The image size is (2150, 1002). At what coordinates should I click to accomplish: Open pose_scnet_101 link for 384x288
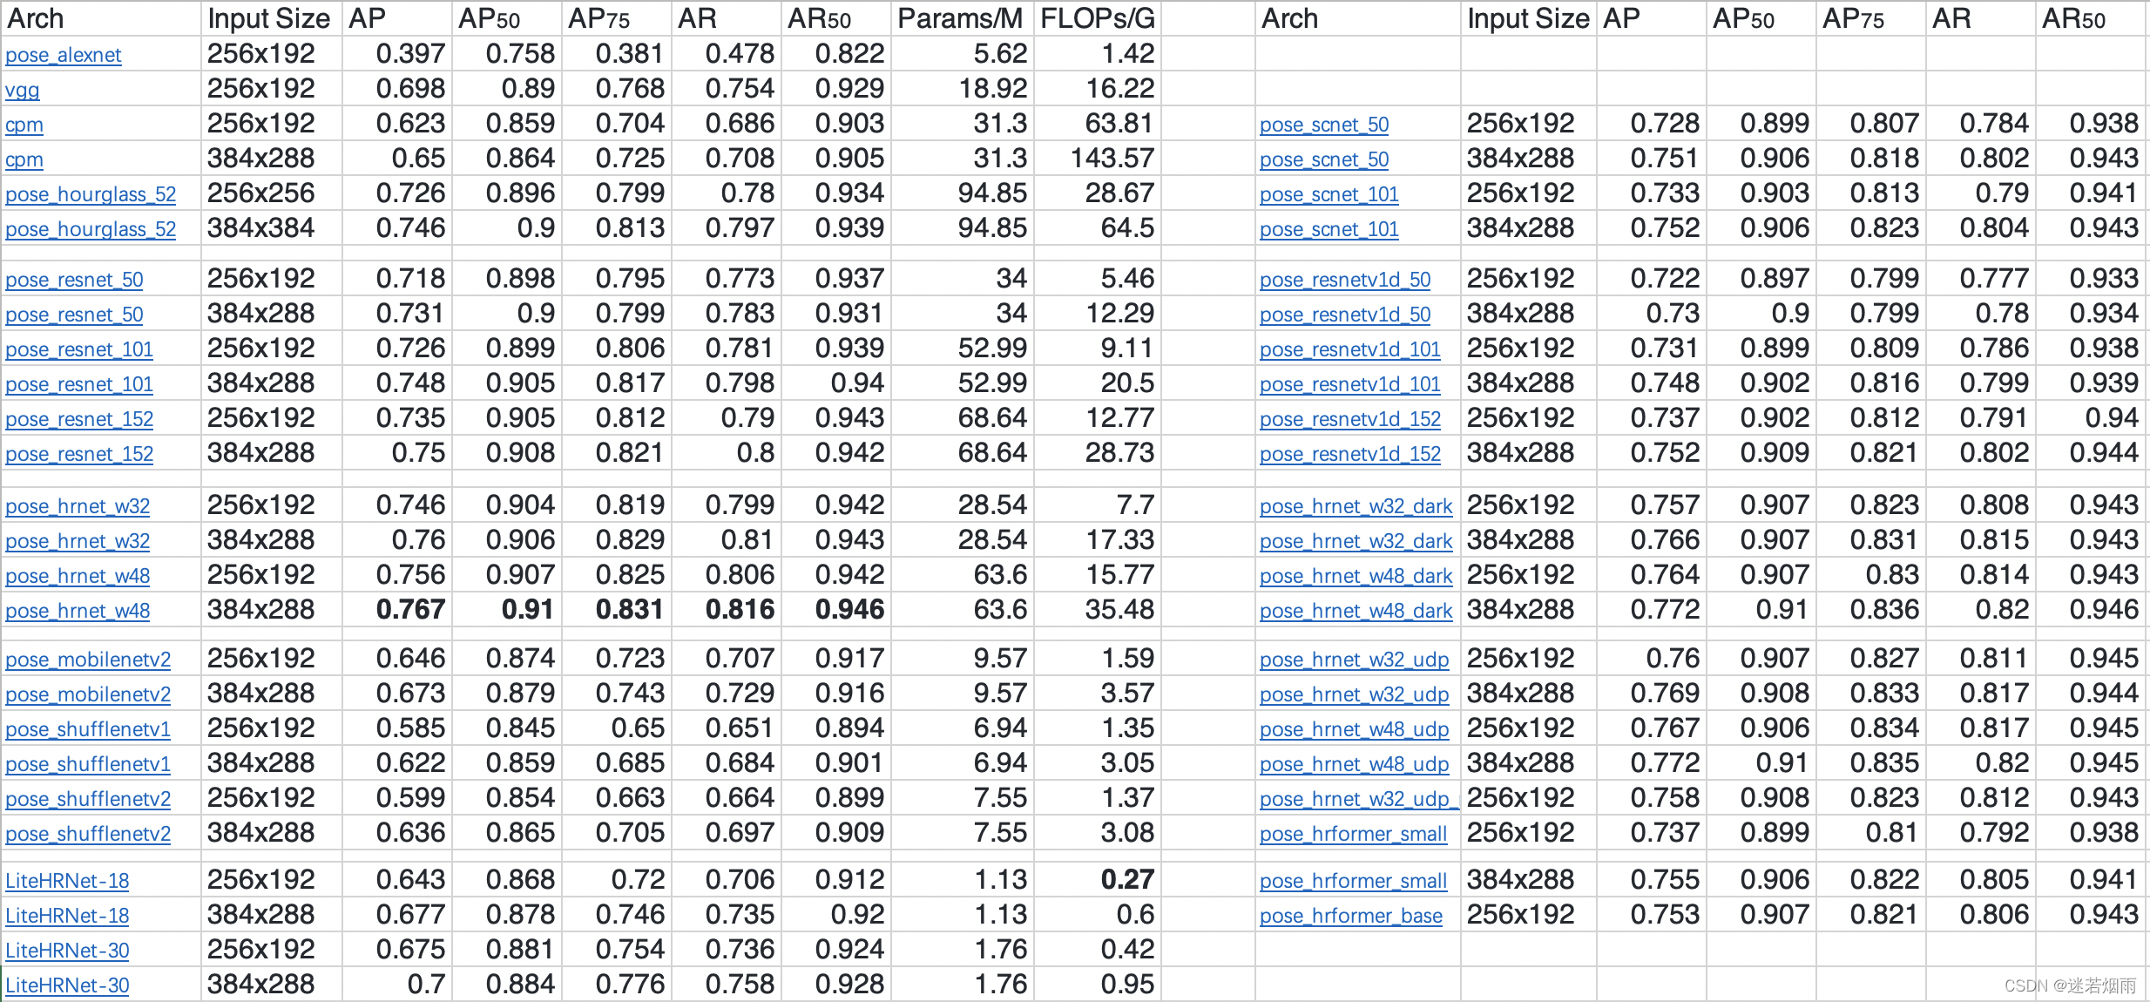click(1329, 229)
